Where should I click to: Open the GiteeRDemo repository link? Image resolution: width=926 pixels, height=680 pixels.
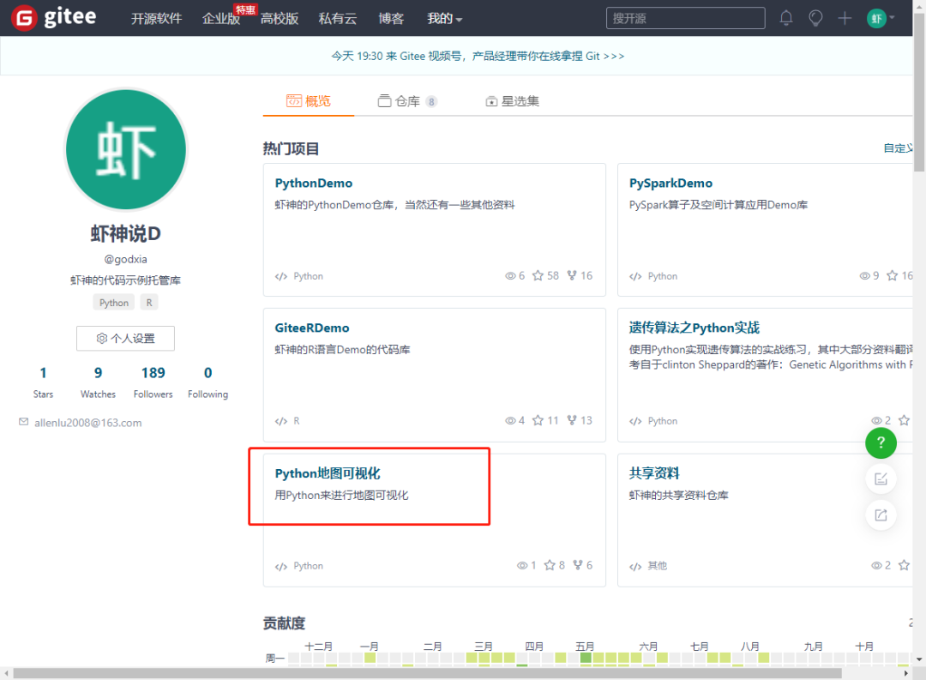(312, 328)
